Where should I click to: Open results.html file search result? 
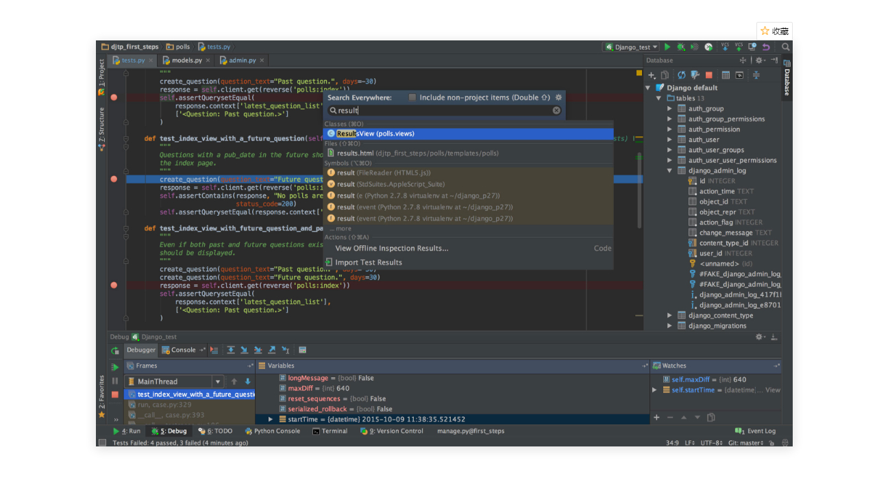click(468, 153)
